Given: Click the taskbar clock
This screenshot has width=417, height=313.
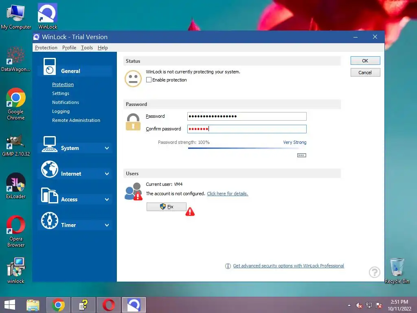Looking at the screenshot, I should tap(399, 305).
